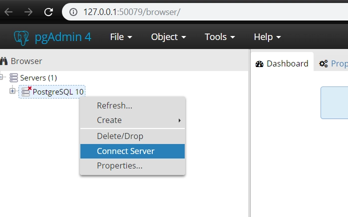Click the light blue dashboard panel box
Image resolution: width=348 pixels, height=217 pixels.
coord(334,102)
